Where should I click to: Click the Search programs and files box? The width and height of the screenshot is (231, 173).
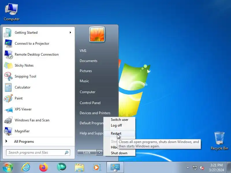coord(38,153)
